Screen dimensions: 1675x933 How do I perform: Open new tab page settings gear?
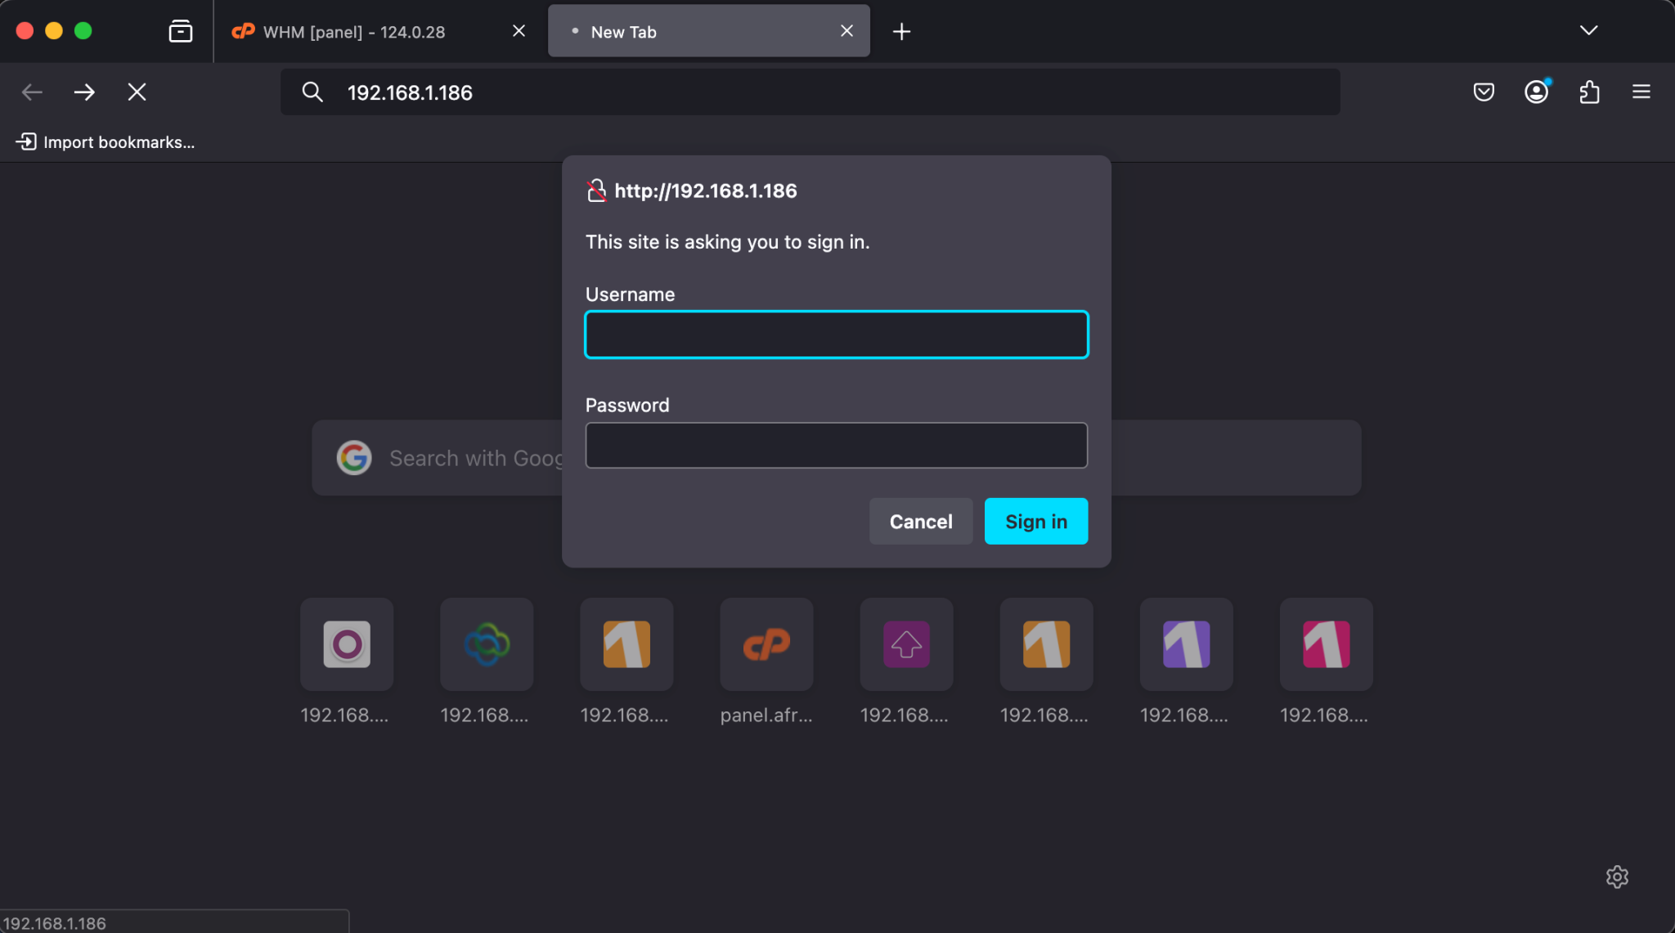tap(1618, 877)
